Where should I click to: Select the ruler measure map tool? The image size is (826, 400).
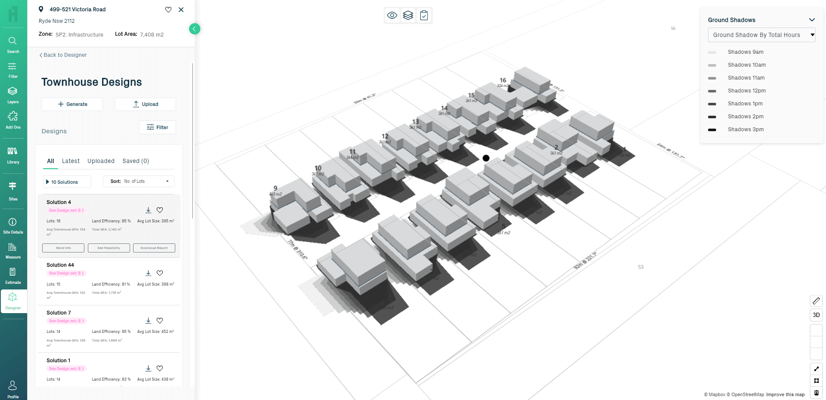(816, 301)
